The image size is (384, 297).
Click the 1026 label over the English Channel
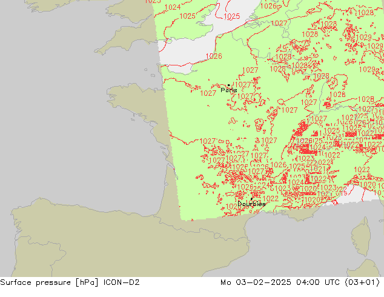(x=214, y=56)
